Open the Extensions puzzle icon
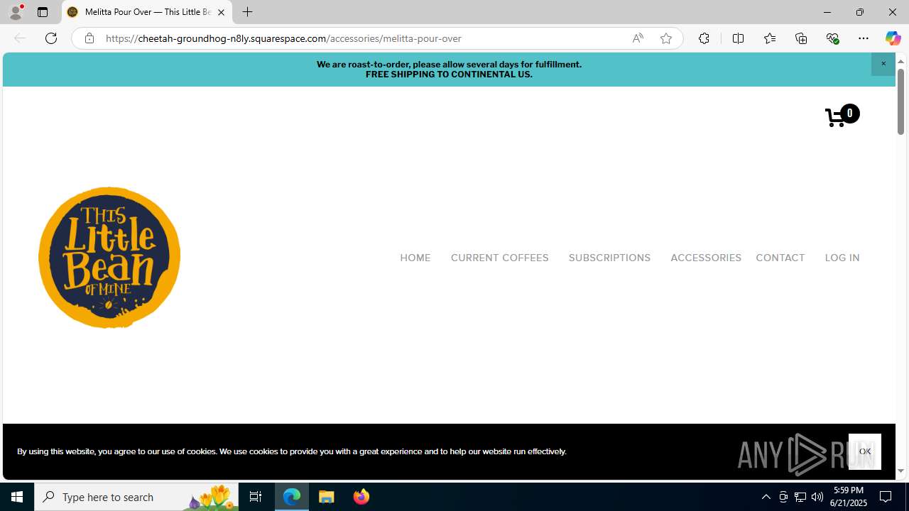 tap(704, 38)
